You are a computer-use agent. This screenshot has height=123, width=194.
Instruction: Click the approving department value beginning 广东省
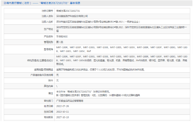[70, 101]
